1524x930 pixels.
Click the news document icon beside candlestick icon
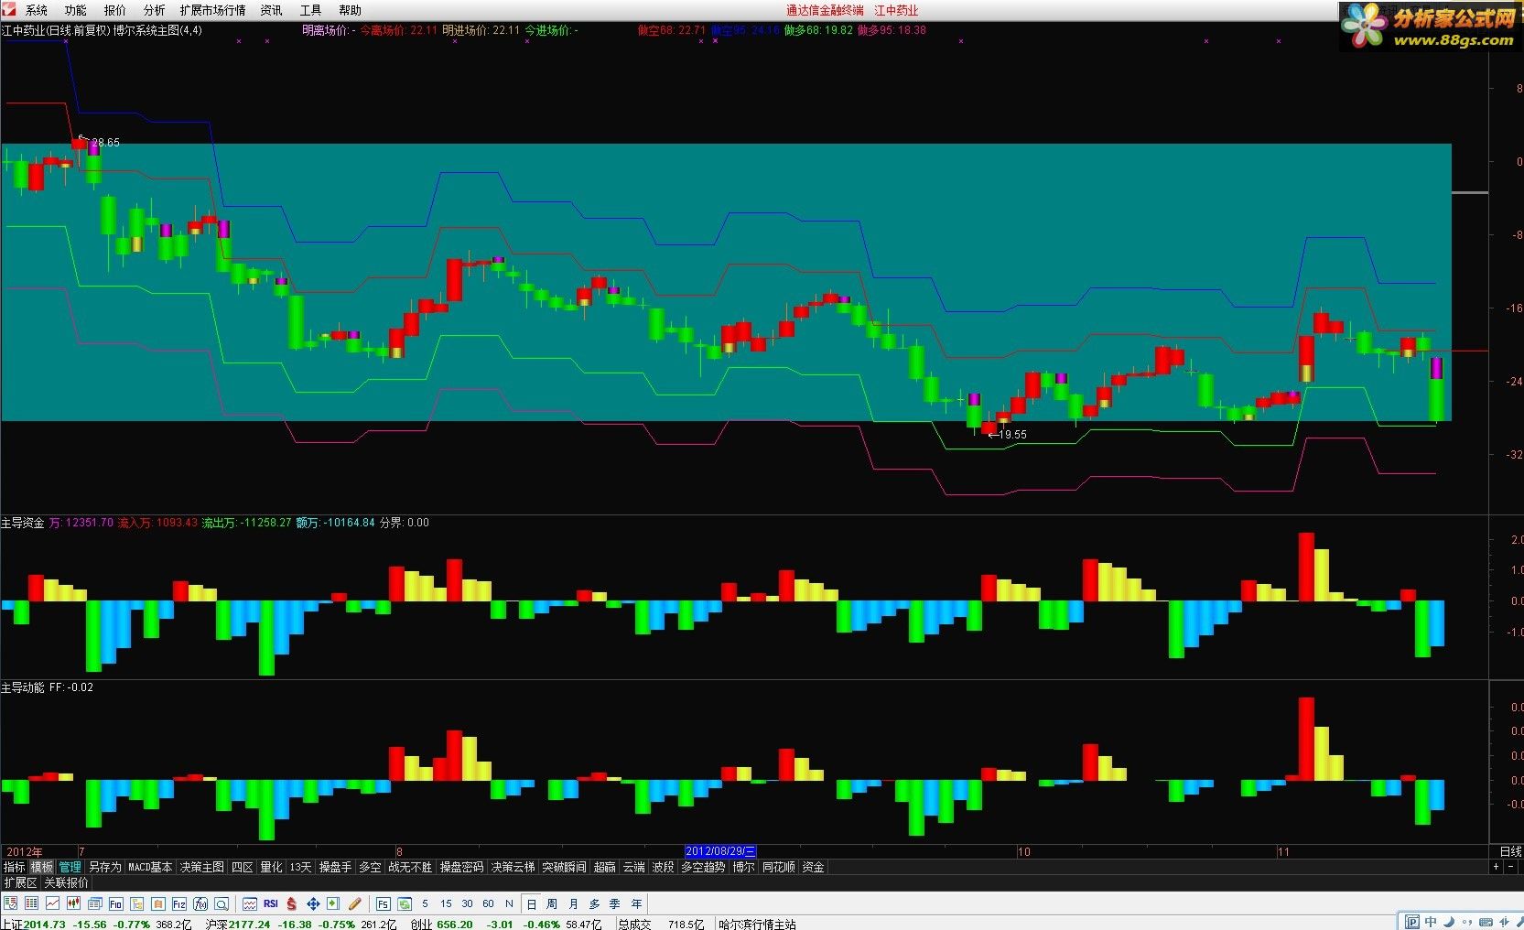(x=94, y=903)
